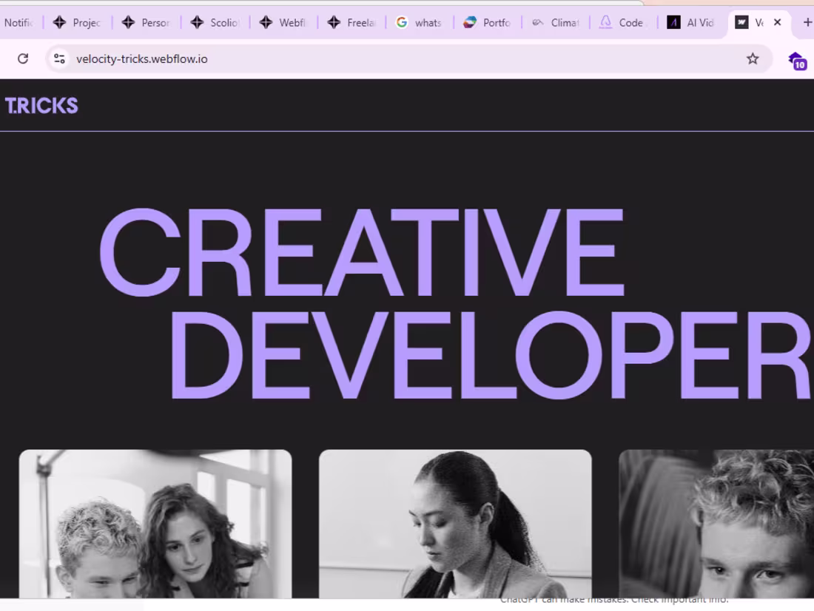Switch to the Notific tab
Image resolution: width=814 pixels, height=611 pixels.
pos(19,23)
